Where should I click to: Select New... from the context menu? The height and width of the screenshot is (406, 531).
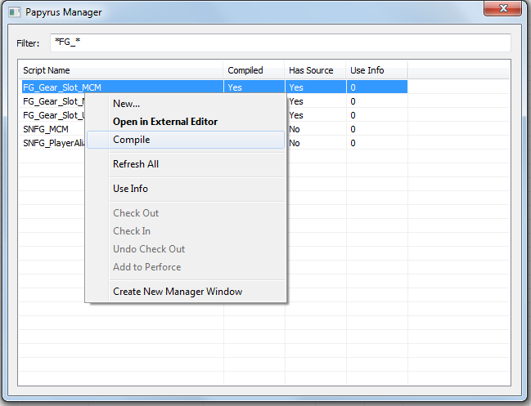point(126,104)
